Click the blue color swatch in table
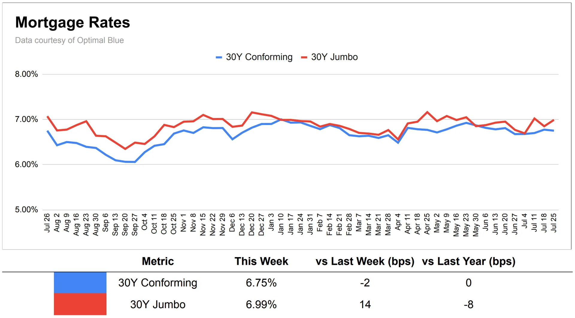The height and width of the screenshot is (318, 575). pyautogui.click(x=80, y=282)
